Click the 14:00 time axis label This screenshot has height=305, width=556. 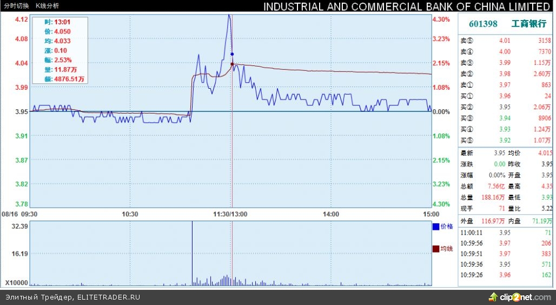pos(331,214)
